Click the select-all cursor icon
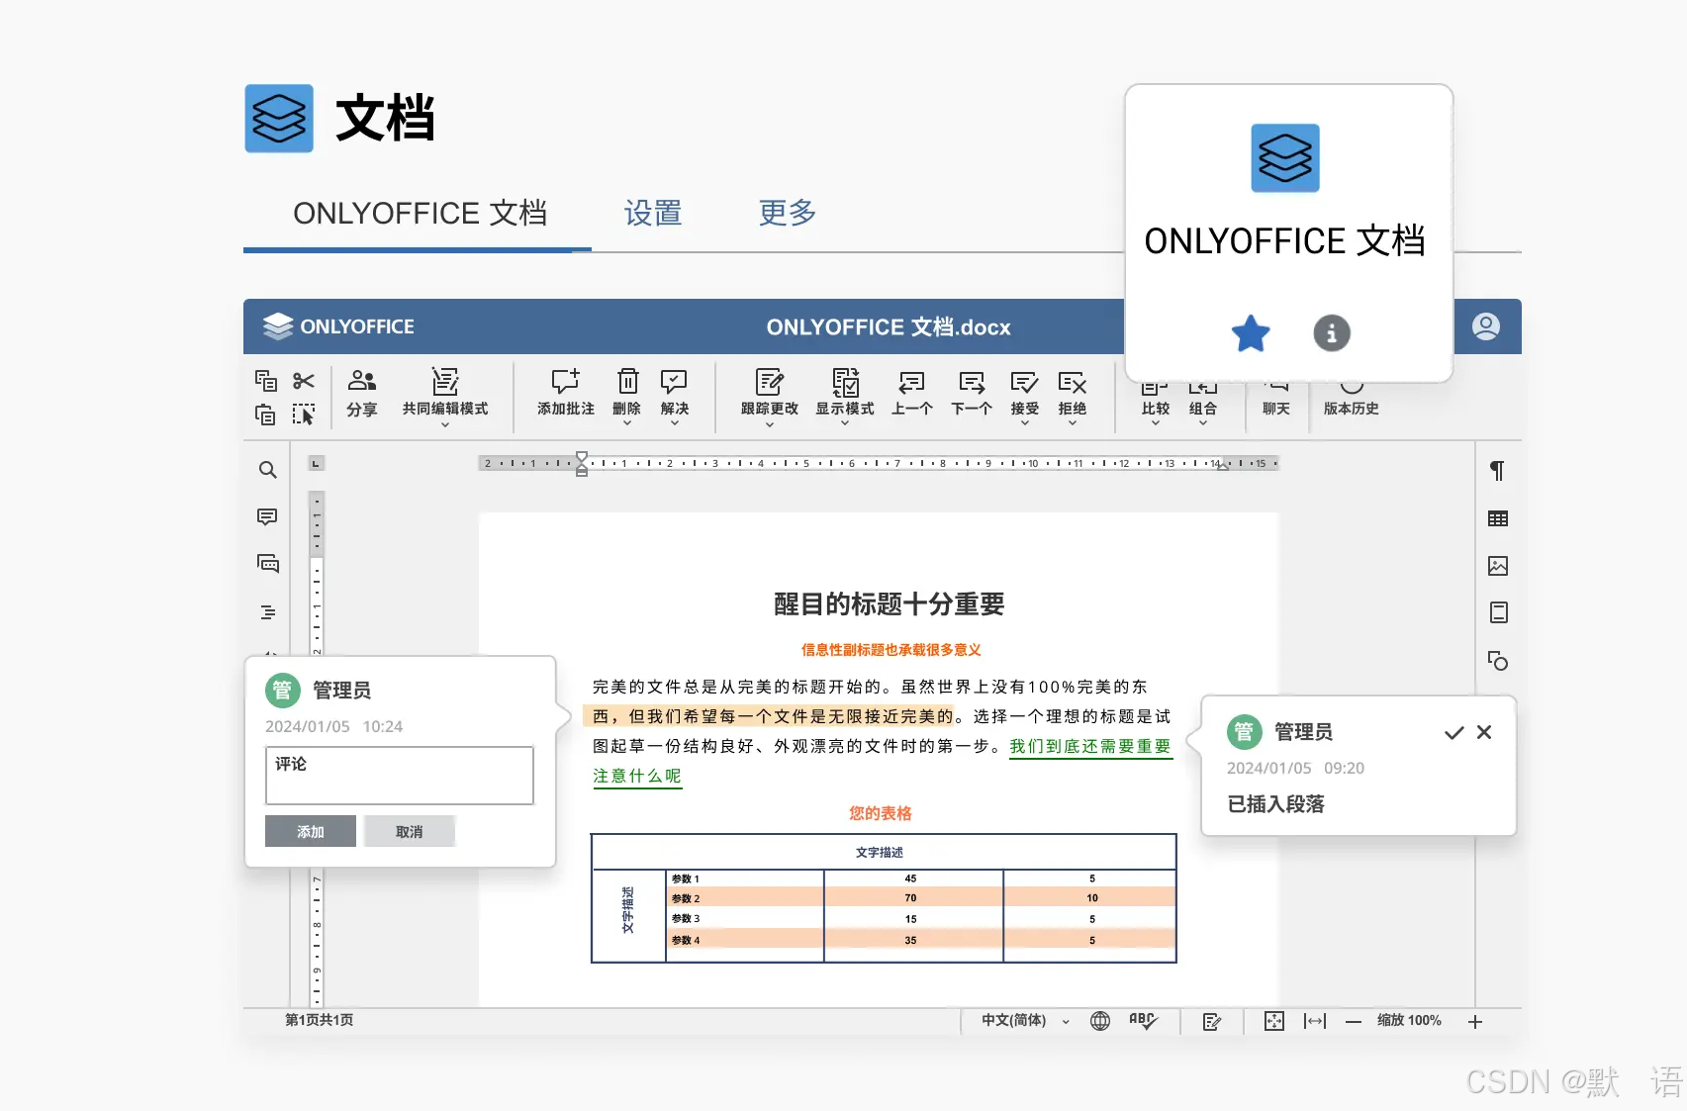 [x=304, y=415]
